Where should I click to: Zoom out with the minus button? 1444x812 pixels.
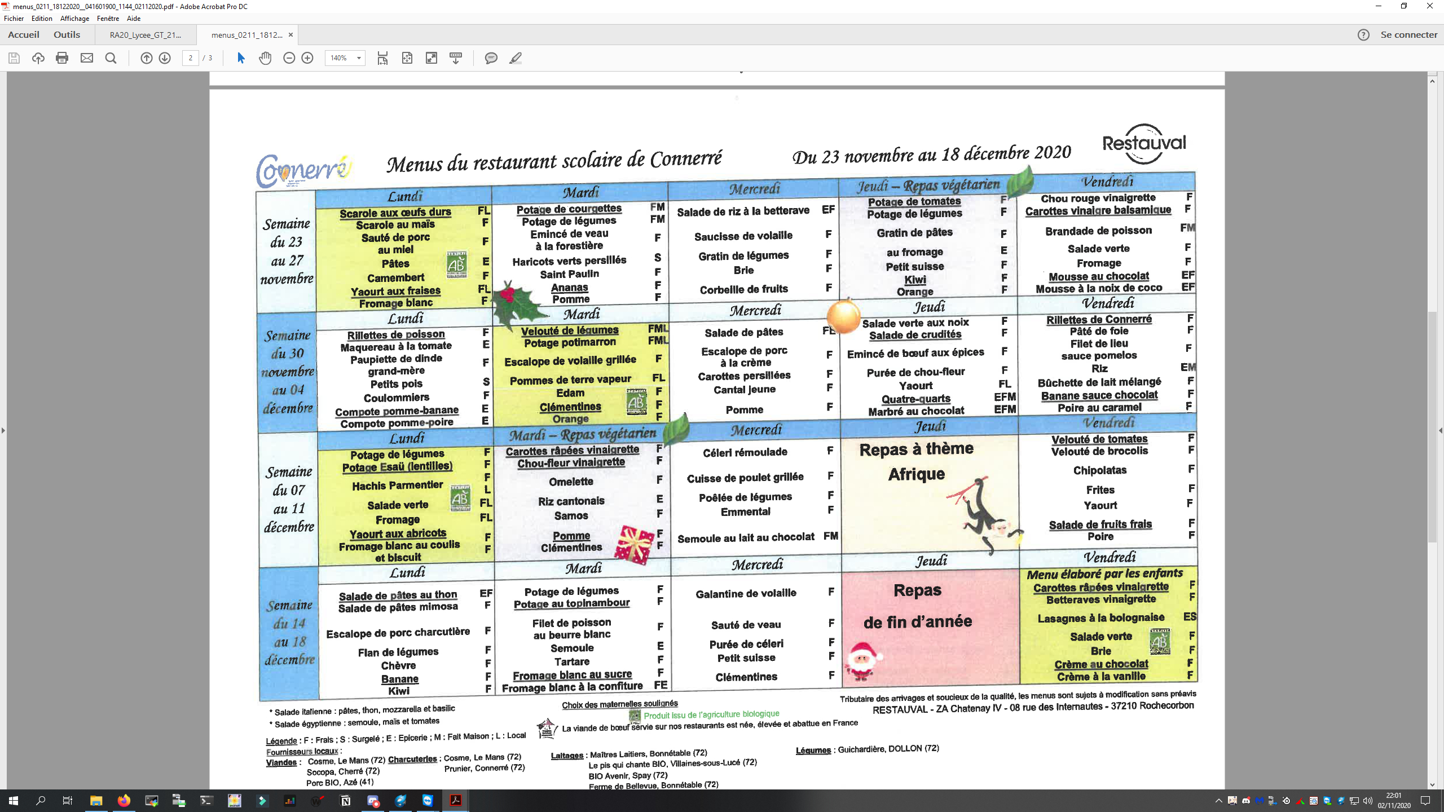289,58
